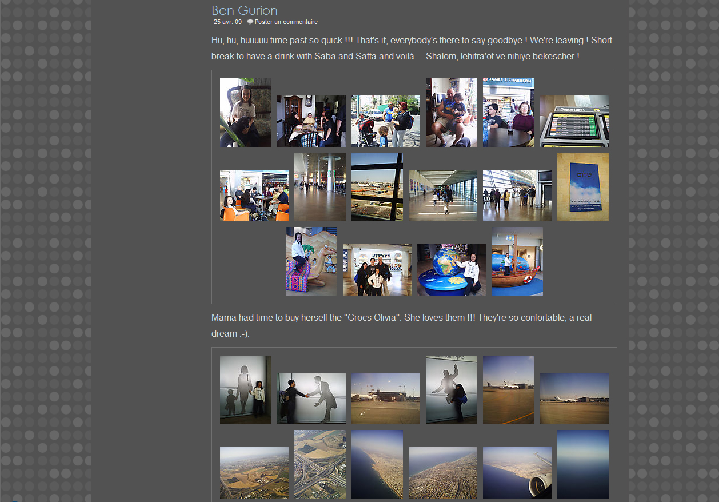The height and width of the screenshot is (502, 719).
Task: Select the handshake with silhouette photo
Action: pos(311,399)
